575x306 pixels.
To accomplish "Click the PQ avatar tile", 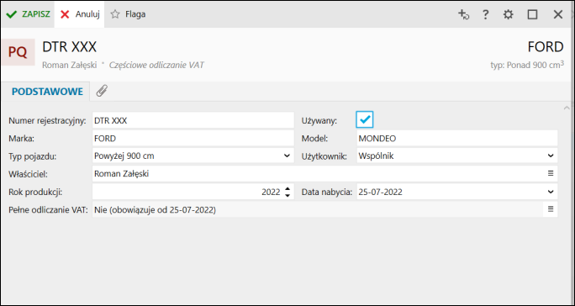I will pos(18,52).
